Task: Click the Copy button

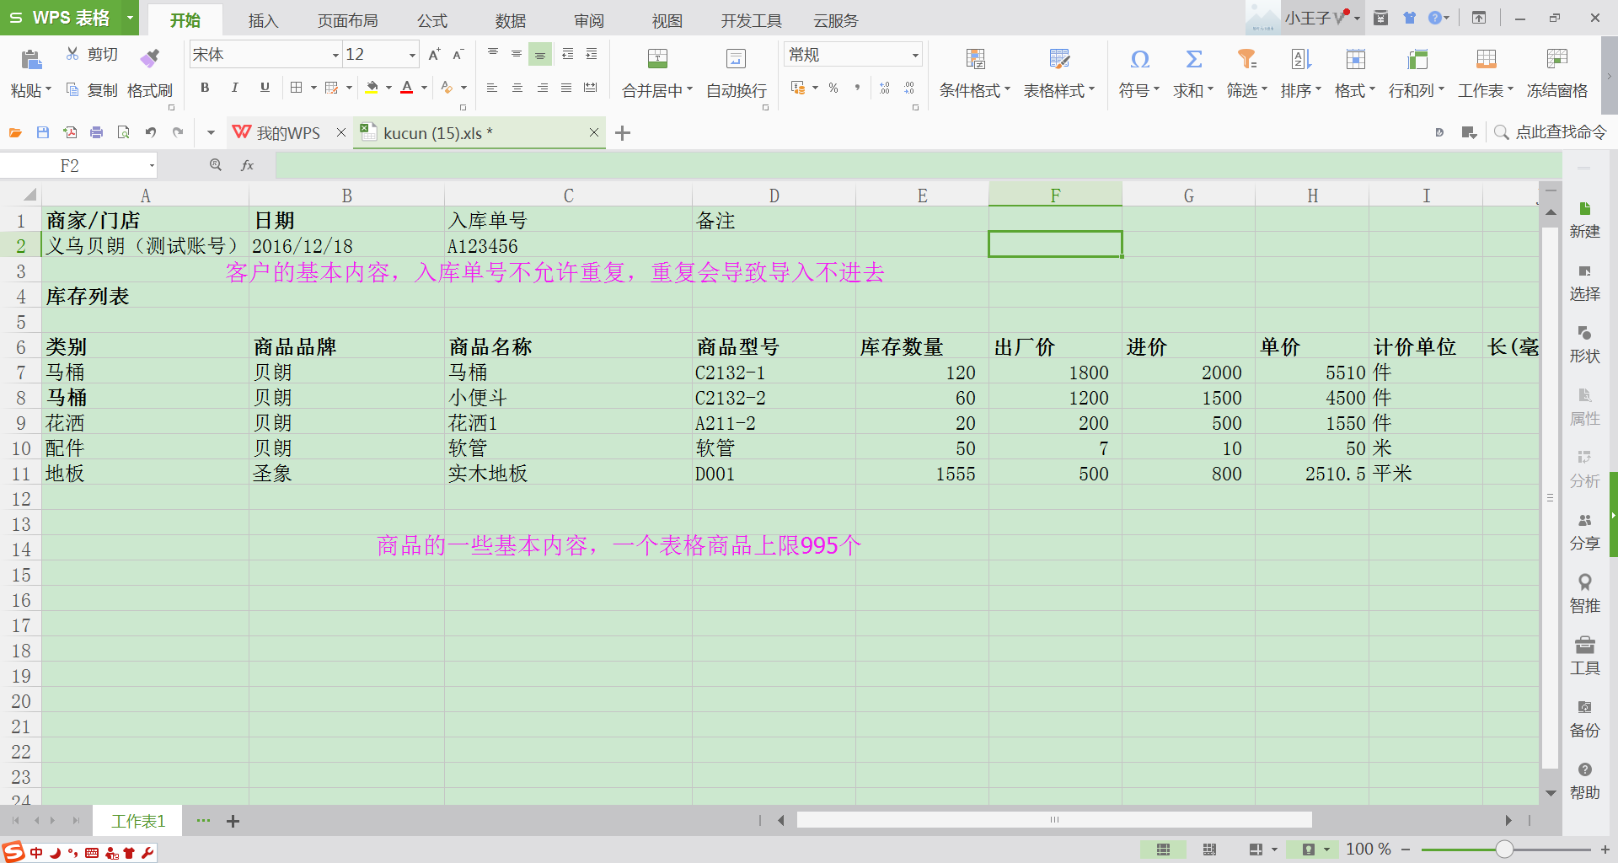Action: [x=92, y=89]
